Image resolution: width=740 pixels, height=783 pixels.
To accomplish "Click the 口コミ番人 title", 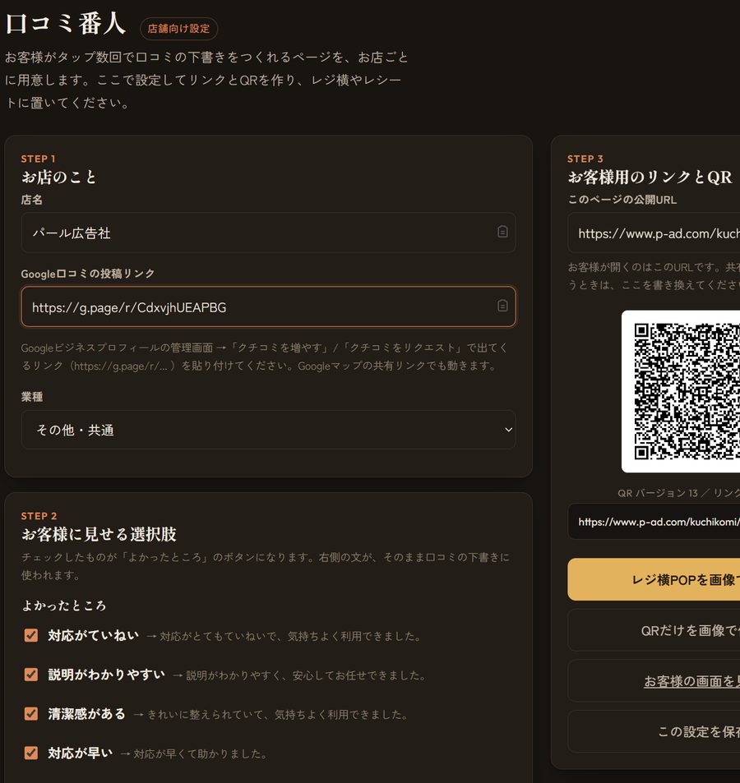I will (x=66, y=24).
